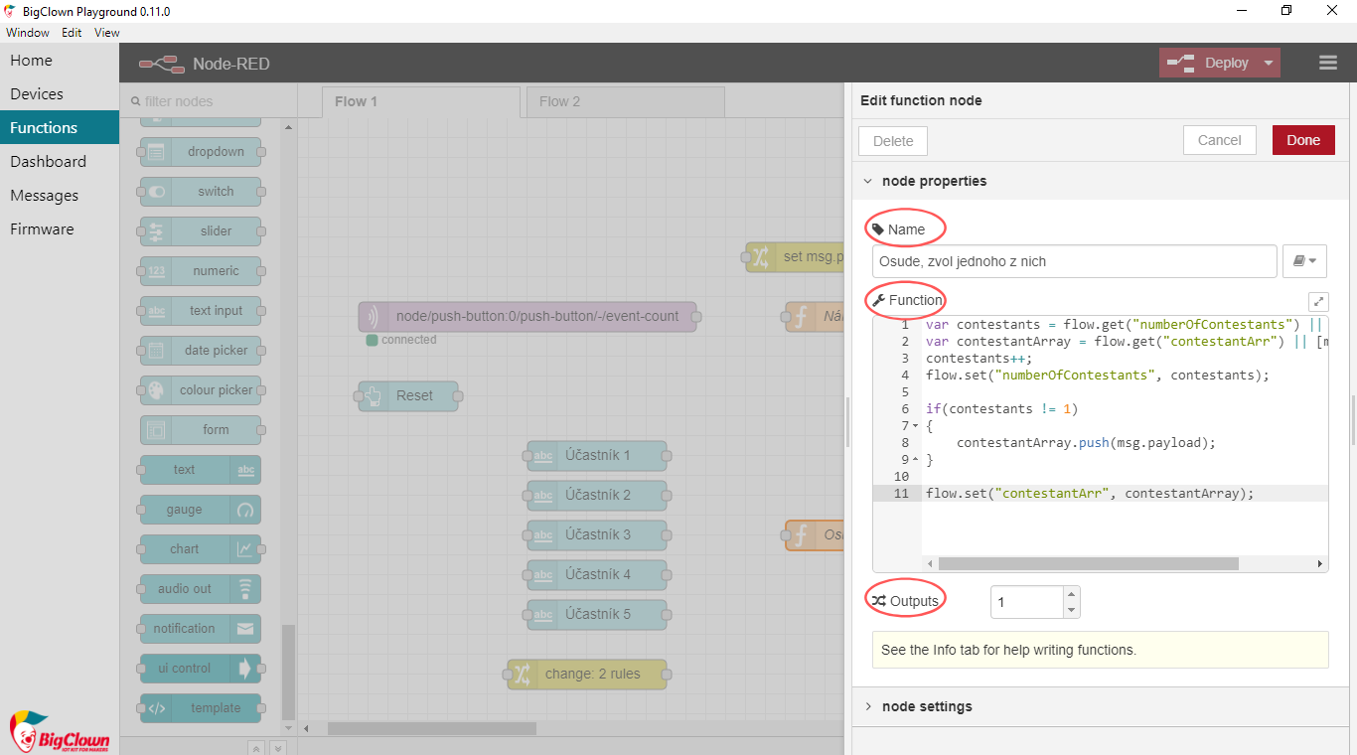The height and width of the screenshot is (755, 1357).
Task: Select the MQTT push-button event-count node
Action: pyautogui.click(x=528, y=317)
